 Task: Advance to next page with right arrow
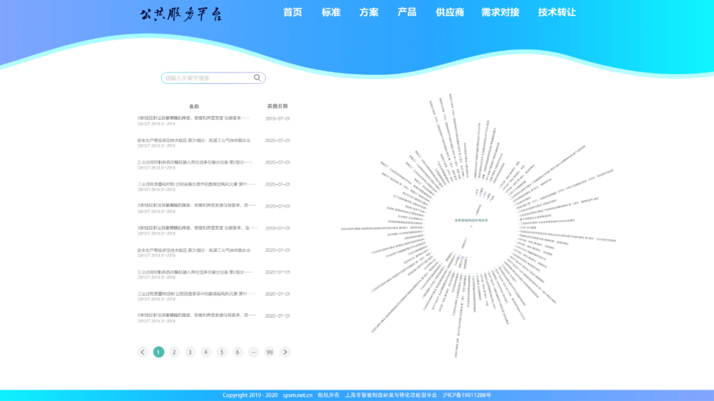point(285,352)
